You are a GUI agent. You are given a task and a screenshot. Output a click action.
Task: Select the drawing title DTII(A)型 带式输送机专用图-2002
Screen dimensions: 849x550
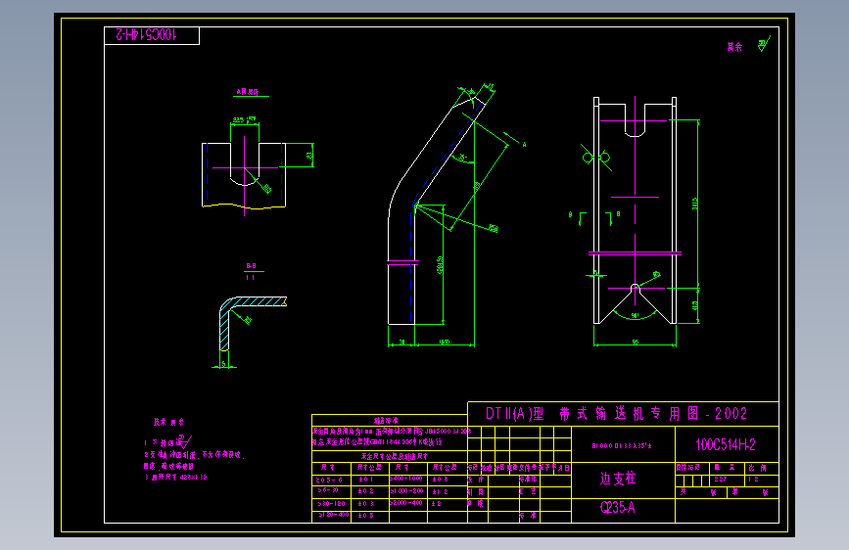pyautogui.click(x=616, y=414)
